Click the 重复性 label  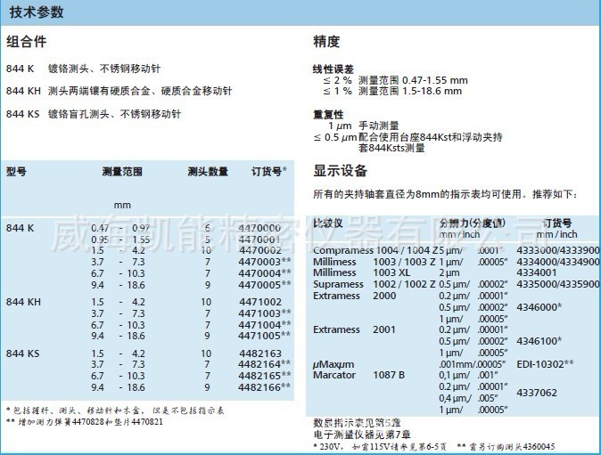pyautogui.click(x=328, y=115)
